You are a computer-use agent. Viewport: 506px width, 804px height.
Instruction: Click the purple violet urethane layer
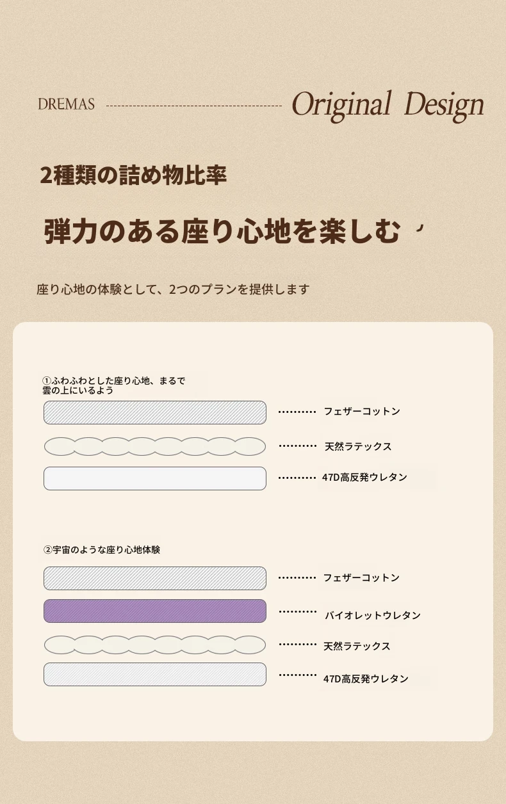click(155, 611)
